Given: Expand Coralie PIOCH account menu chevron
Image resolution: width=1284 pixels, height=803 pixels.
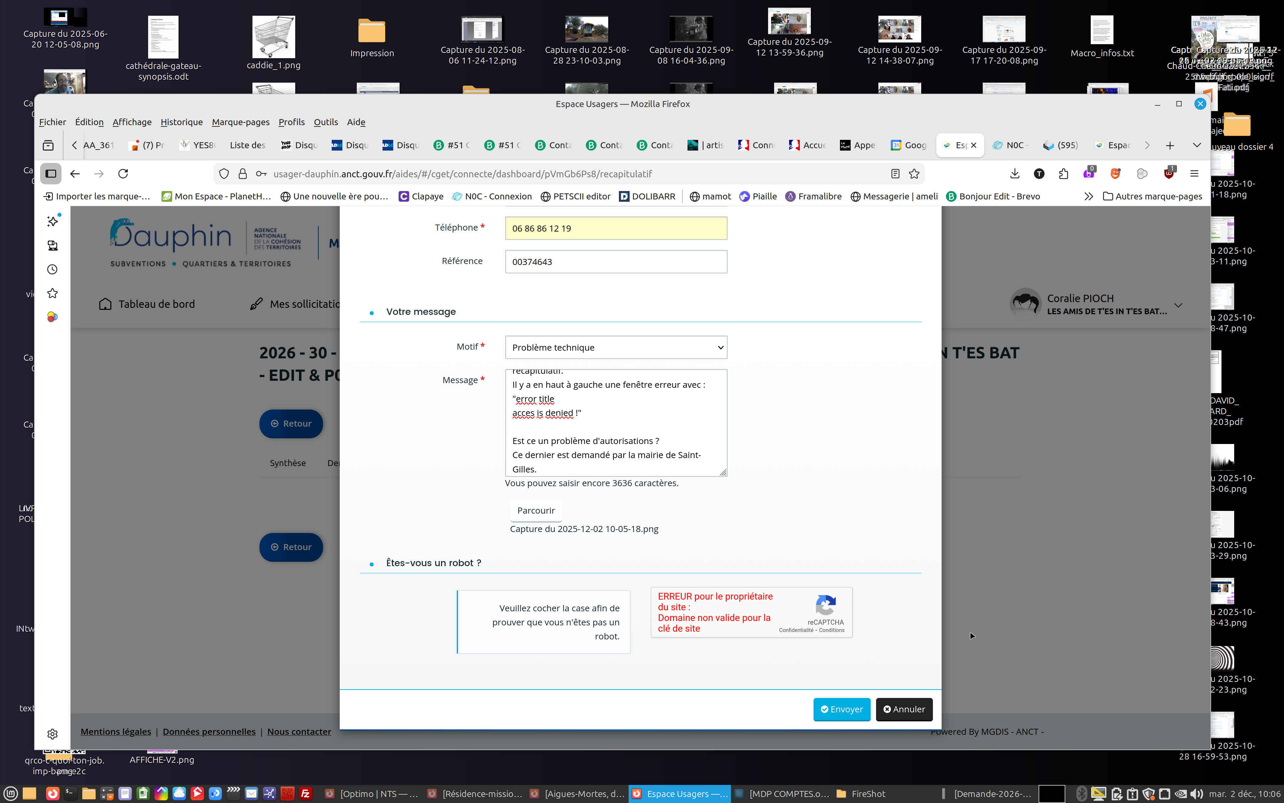Looking at the screenshot, I should (1178, 305).
